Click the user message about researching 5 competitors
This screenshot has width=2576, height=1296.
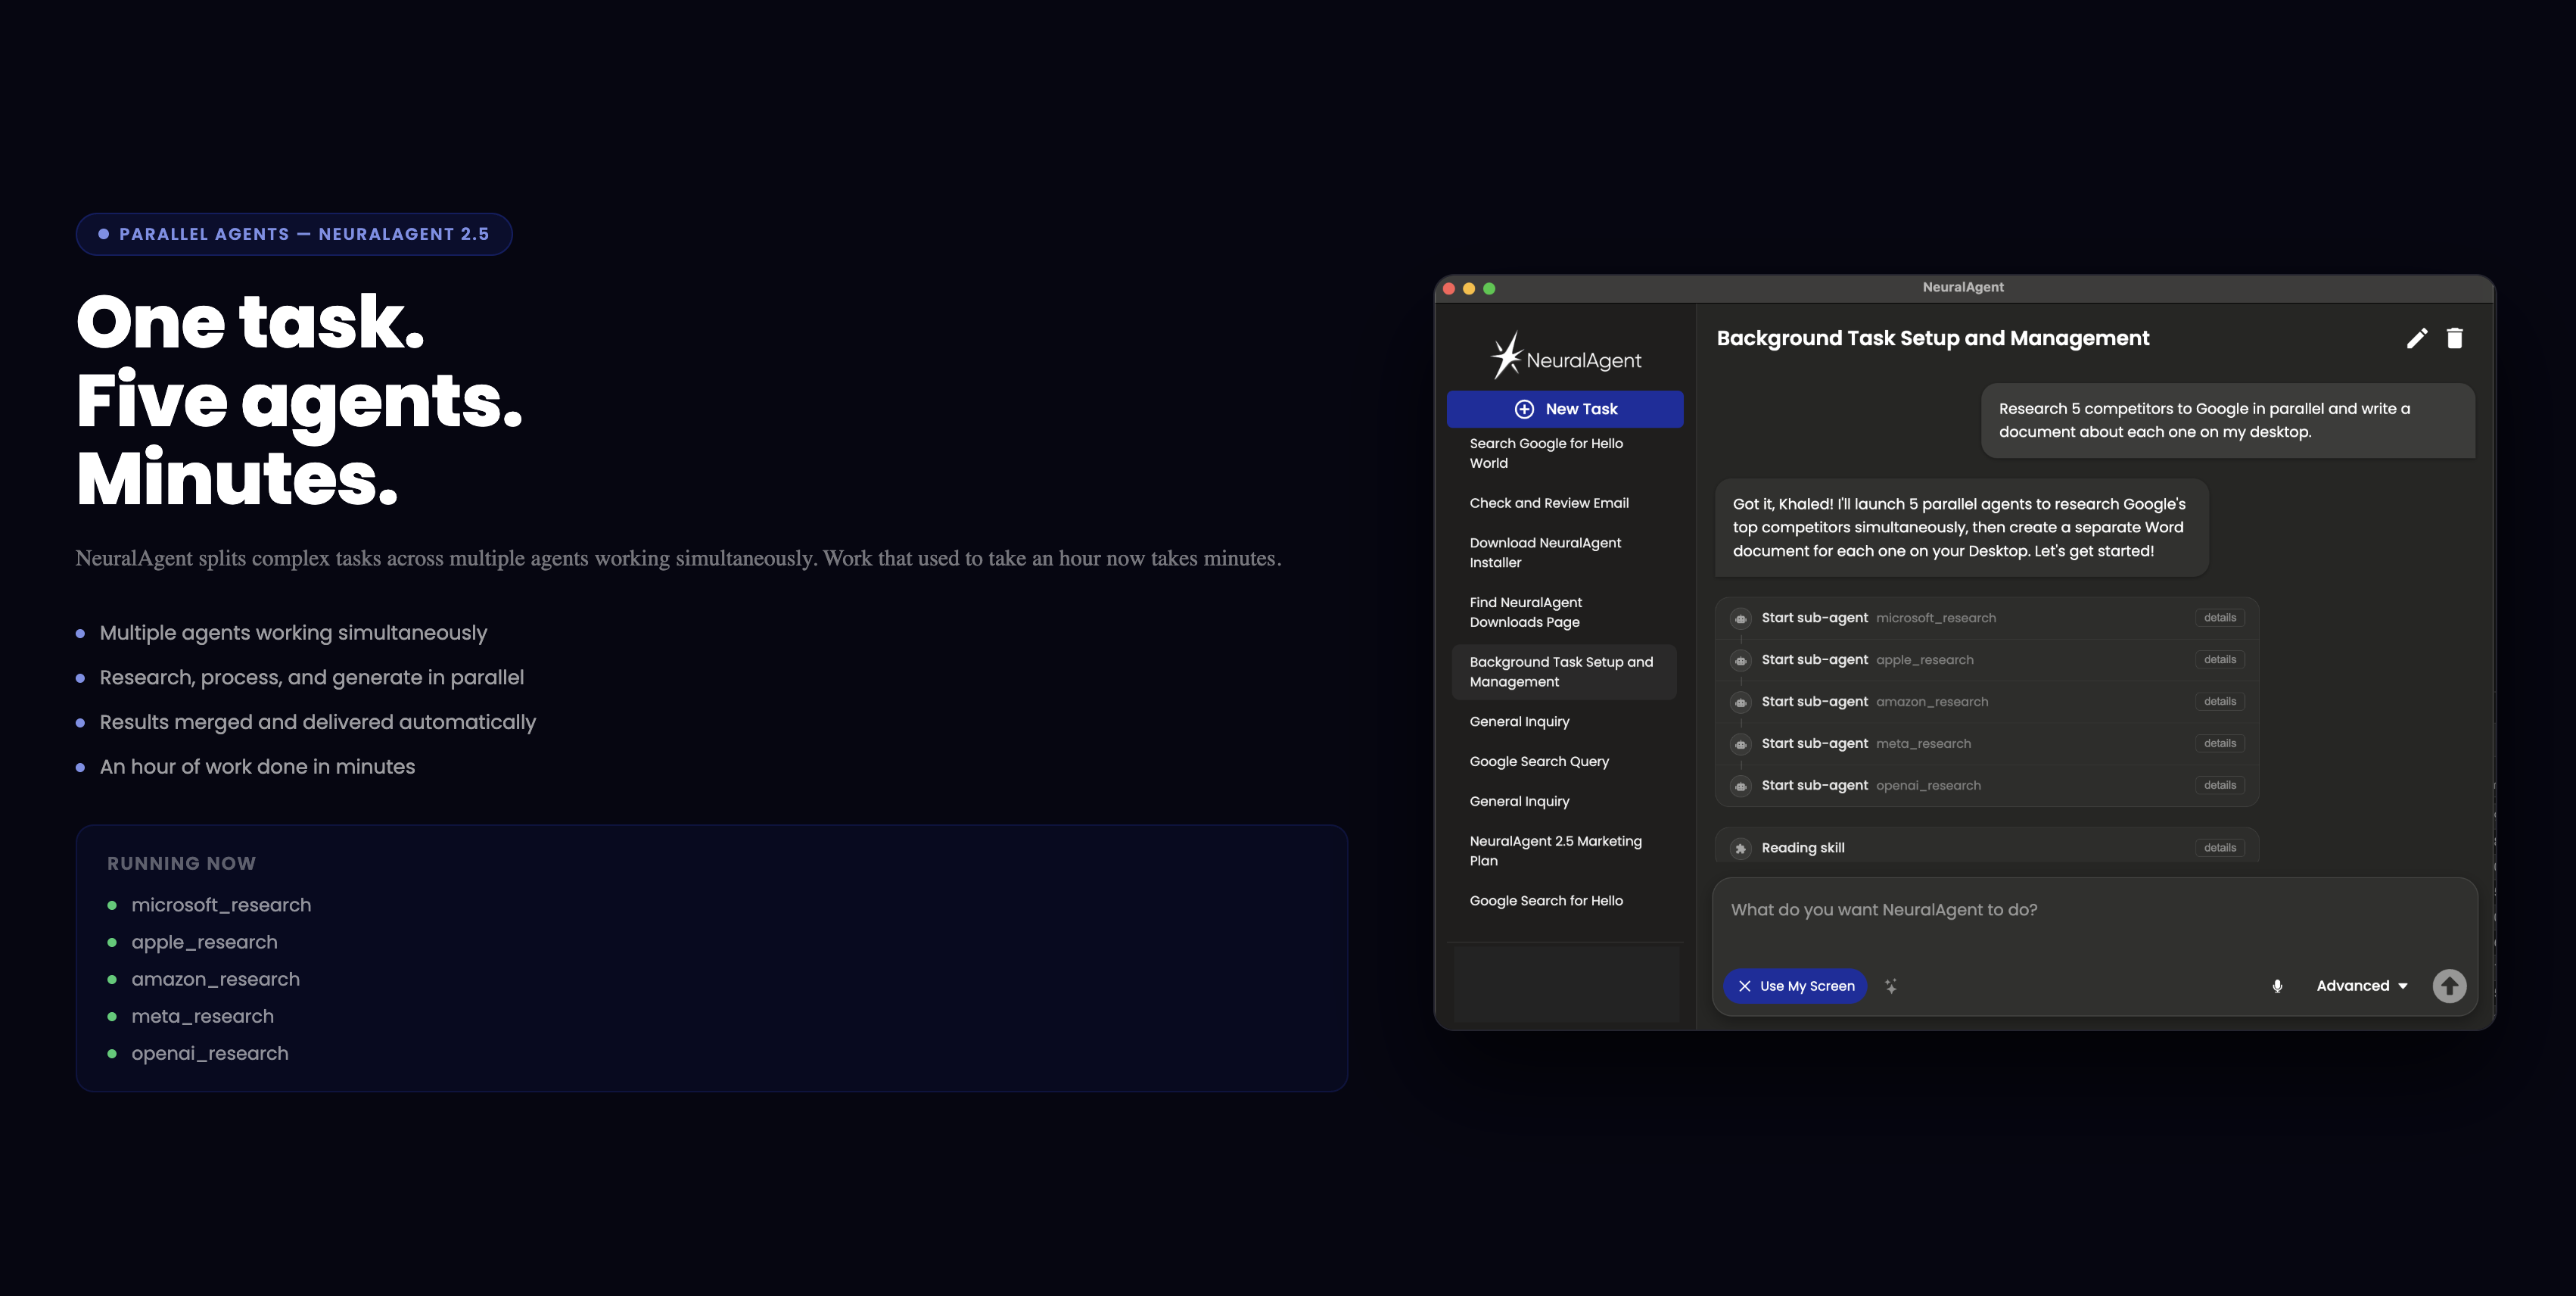pyautogui.click(x=2228, y=421)
